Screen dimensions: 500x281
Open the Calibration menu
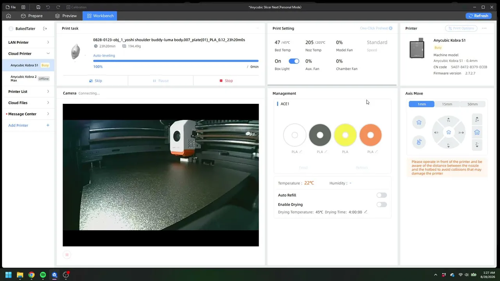(77, 7)
